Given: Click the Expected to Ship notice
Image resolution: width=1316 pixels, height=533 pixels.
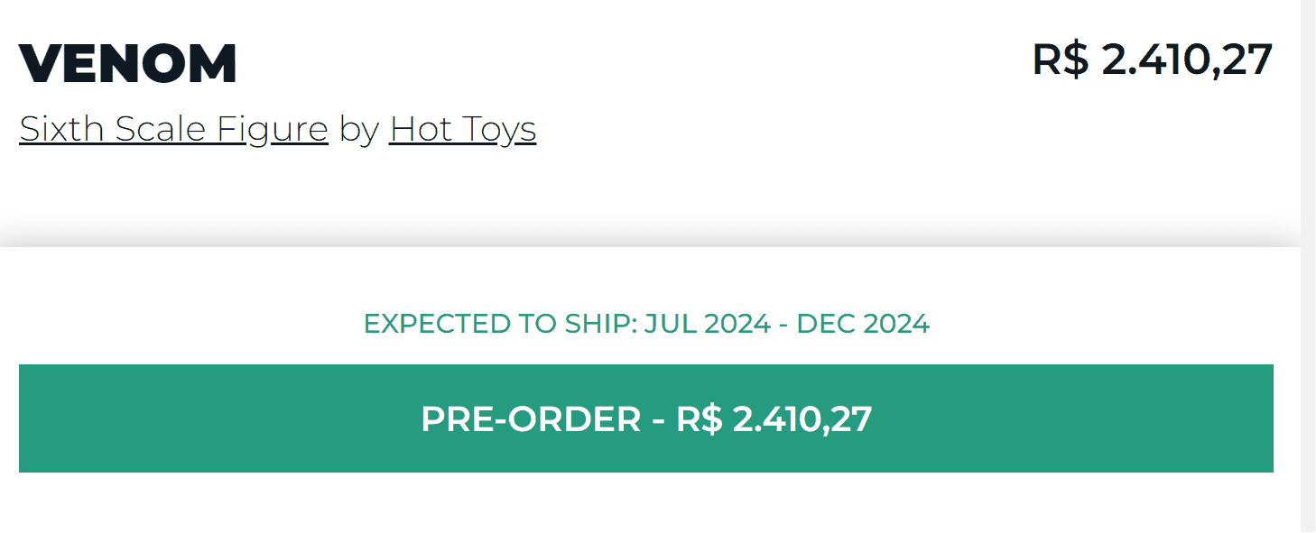Looking at the screenshot, I should coord(645,323).
